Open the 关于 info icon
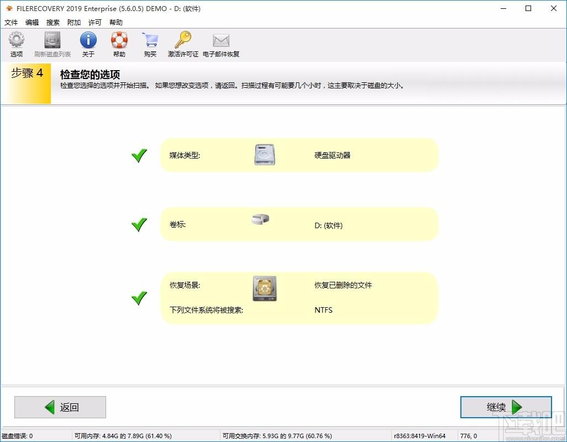 tap(88, 40)
